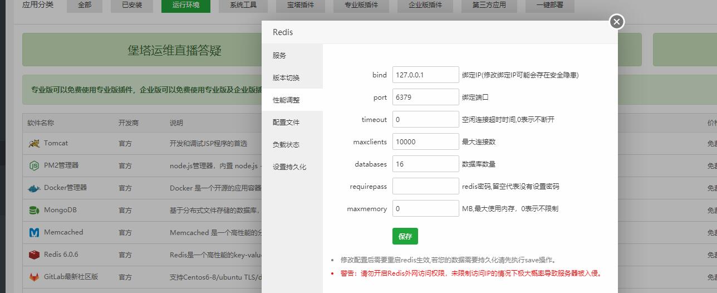Focus the empty requirepass input field
Image resolution: width=717 pixels, height=293 pixels.
coord(426,186)
